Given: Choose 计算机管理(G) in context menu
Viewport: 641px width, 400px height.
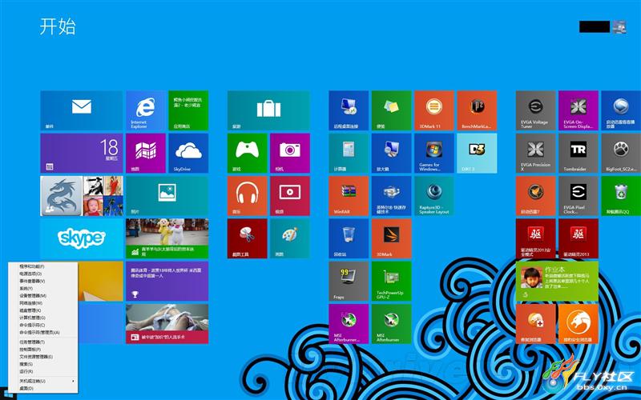Looking at the screenshot, I should (43, 318).
